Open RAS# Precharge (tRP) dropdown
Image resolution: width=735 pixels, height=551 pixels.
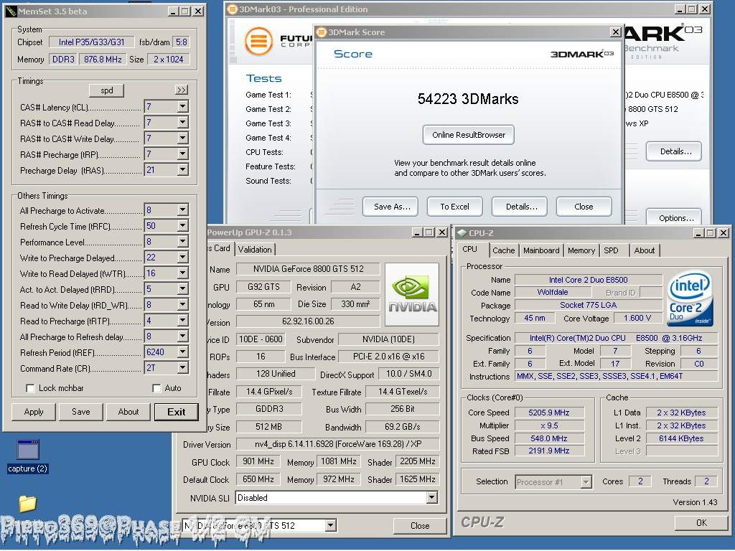coord(183,154)
